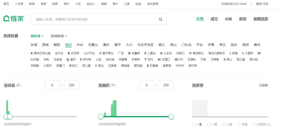The image size is (285, 135).
Task: Check the 四室 room type box
Action: (x=239, y=124)
